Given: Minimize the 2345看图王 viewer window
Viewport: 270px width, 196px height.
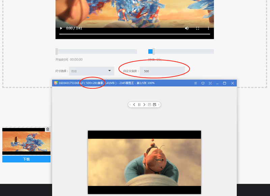Looking at the screenshot, I should click(x=217, y=83).
